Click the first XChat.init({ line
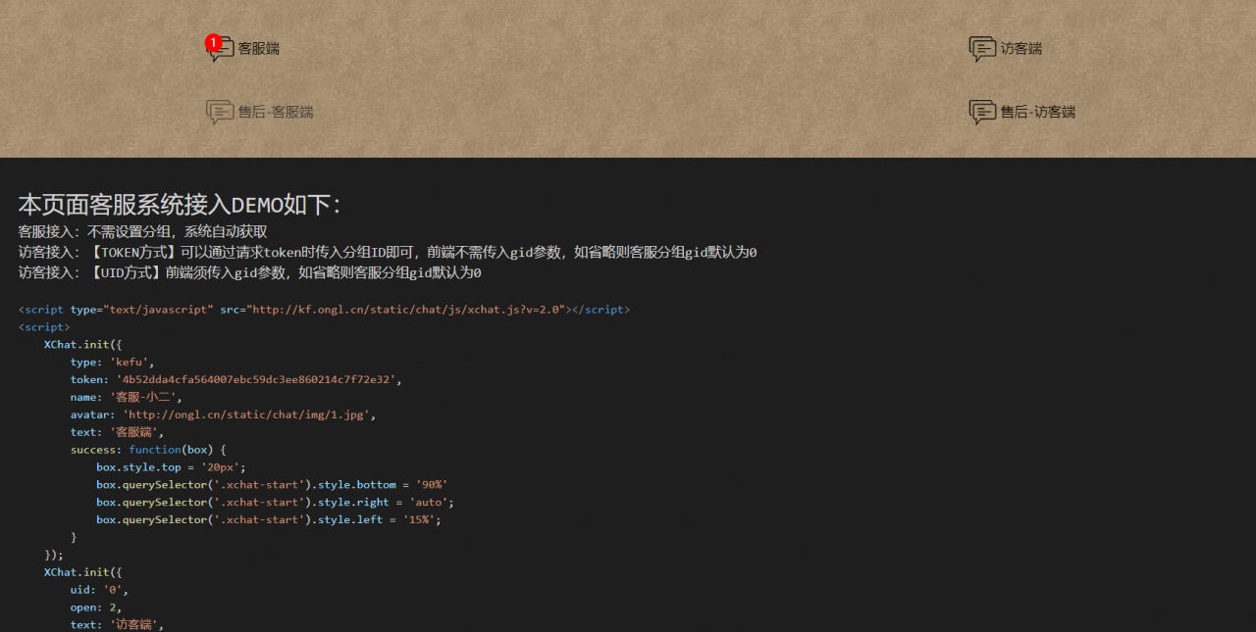Image resolution: width=1256 pixels, height=632 pixels. click(82, 345)
